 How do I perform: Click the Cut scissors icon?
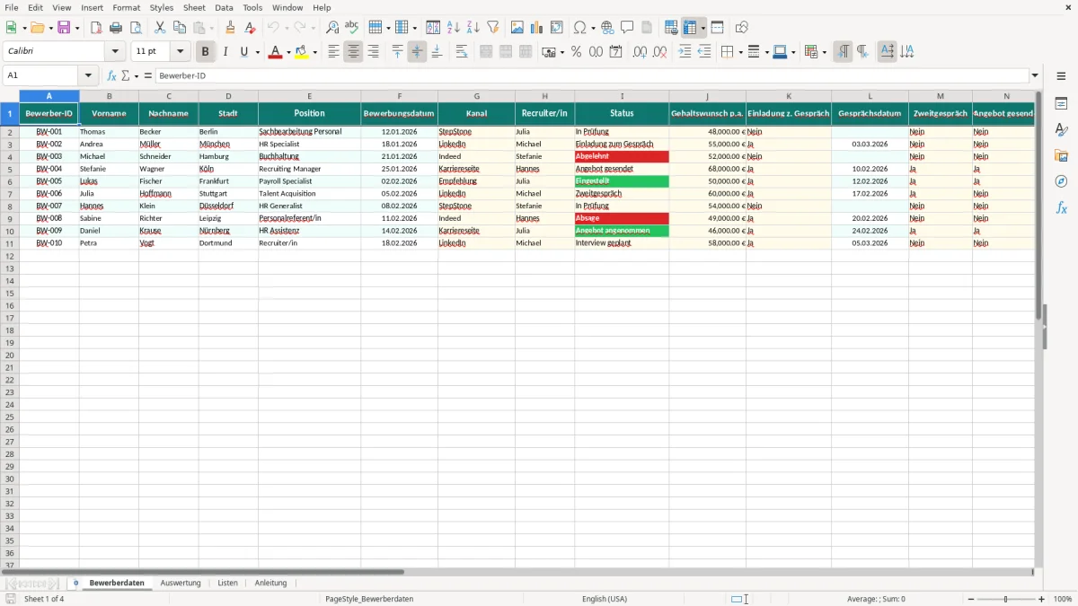tap(160, 28)
